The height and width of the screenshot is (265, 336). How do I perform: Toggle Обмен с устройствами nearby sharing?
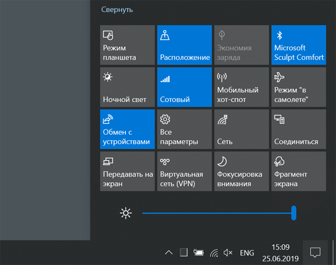coord(127,129)
